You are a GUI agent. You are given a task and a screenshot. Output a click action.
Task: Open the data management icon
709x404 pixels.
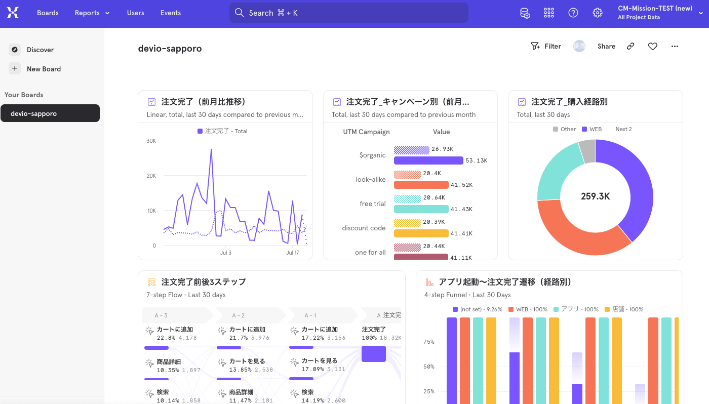(x=525, y=13)
